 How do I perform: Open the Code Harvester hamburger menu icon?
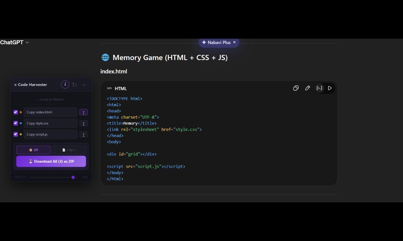(15, 84)
